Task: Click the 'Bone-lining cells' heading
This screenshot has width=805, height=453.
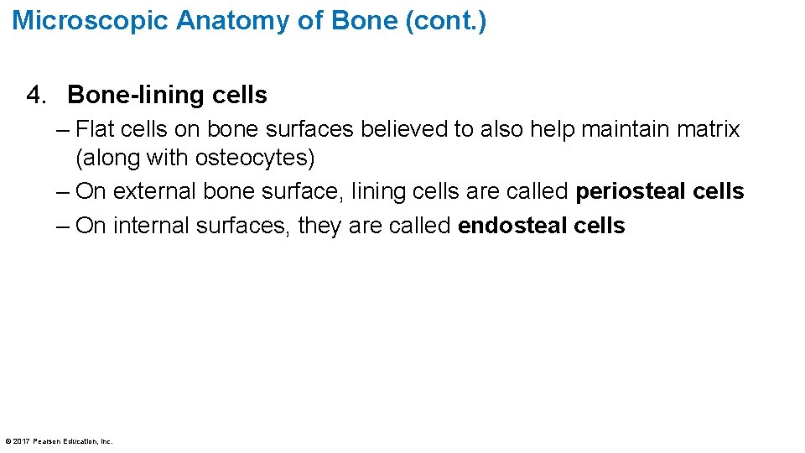Action: (168, 95)
